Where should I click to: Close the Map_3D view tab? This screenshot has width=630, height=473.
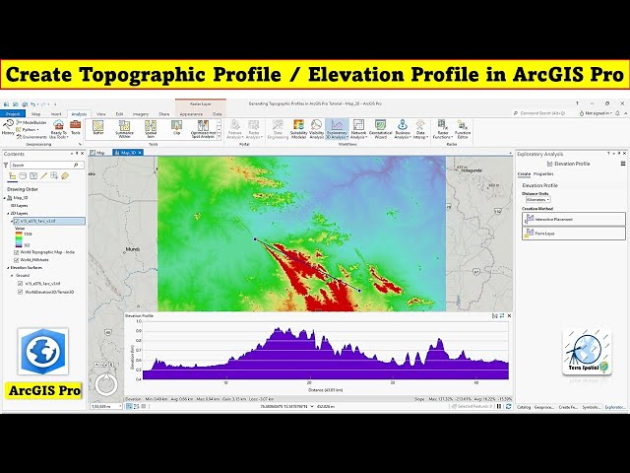click(141, 153)
